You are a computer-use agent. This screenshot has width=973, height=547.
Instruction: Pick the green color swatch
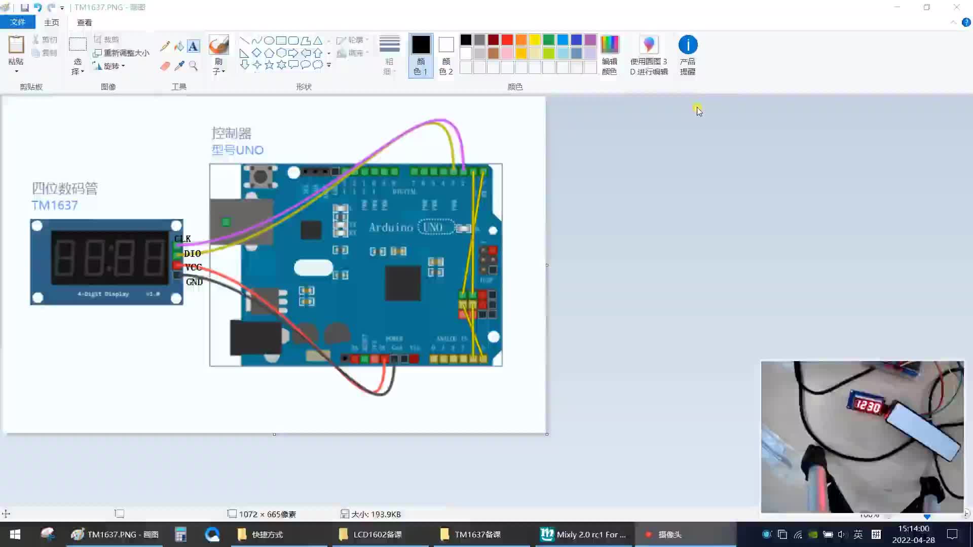(x=549, y=40)
